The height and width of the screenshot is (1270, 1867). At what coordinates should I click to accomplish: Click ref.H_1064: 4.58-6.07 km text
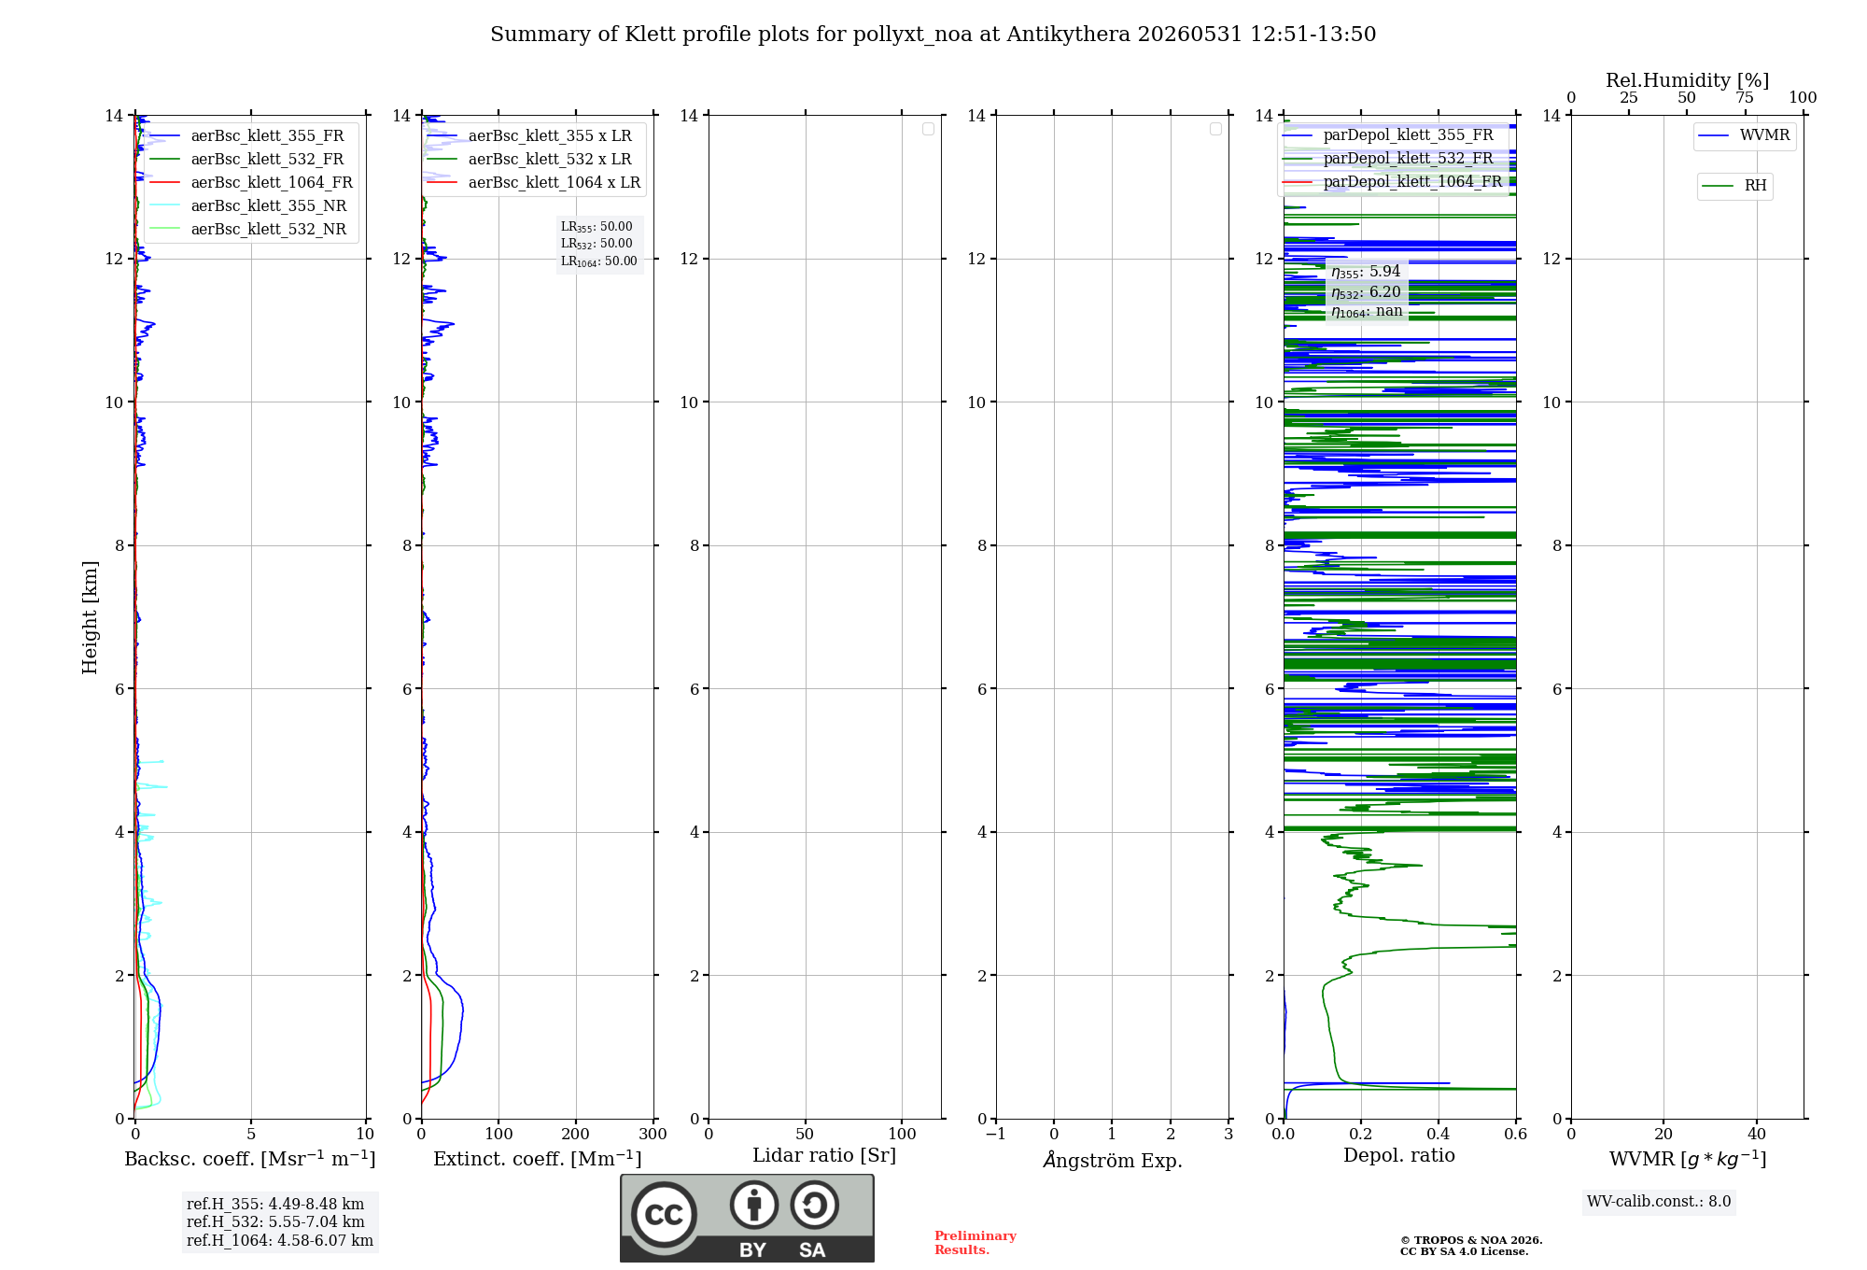pyautogui.click(x=280, y=1241)
